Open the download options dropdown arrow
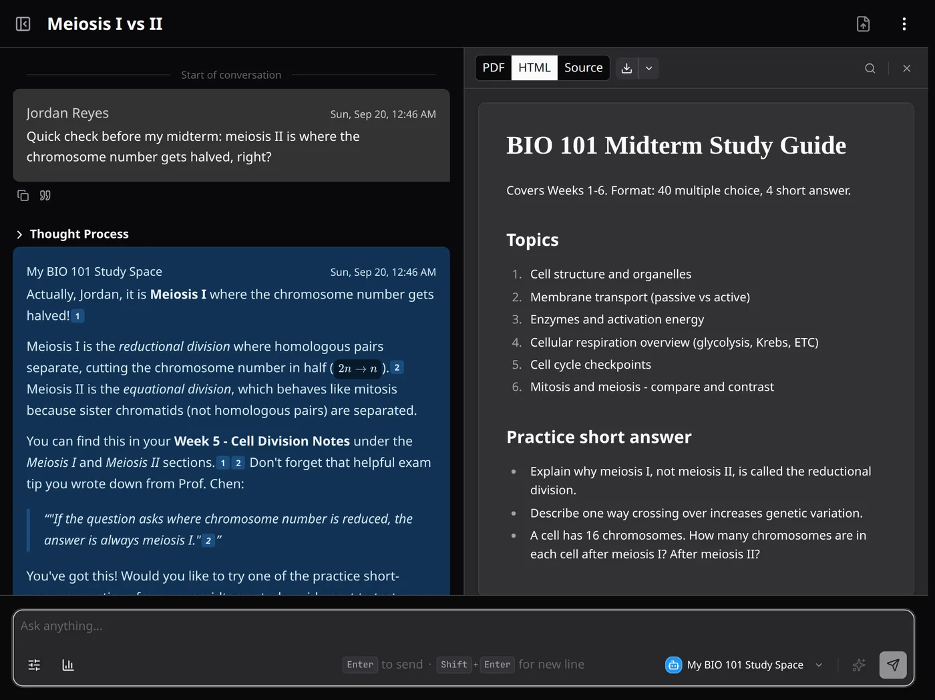Viewport: 935px width, 700px height. 648,68
